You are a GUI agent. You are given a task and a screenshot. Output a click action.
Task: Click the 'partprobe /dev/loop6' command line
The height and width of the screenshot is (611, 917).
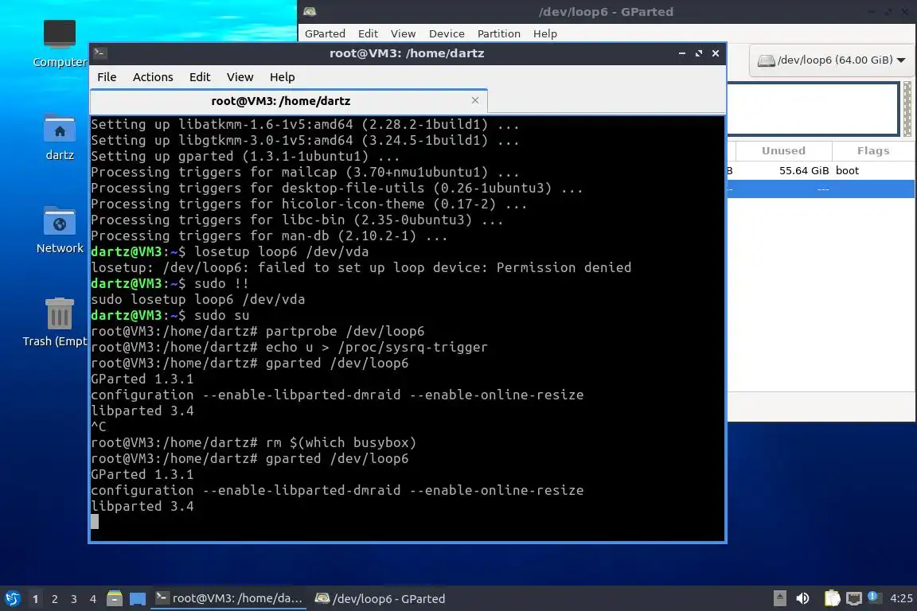257,332
